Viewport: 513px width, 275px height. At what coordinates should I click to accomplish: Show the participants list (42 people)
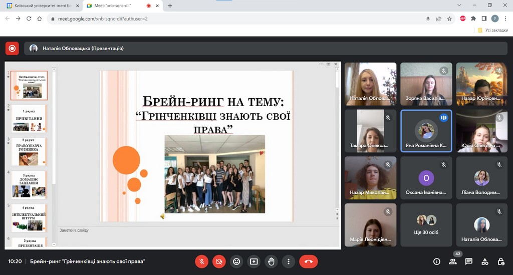453,261
